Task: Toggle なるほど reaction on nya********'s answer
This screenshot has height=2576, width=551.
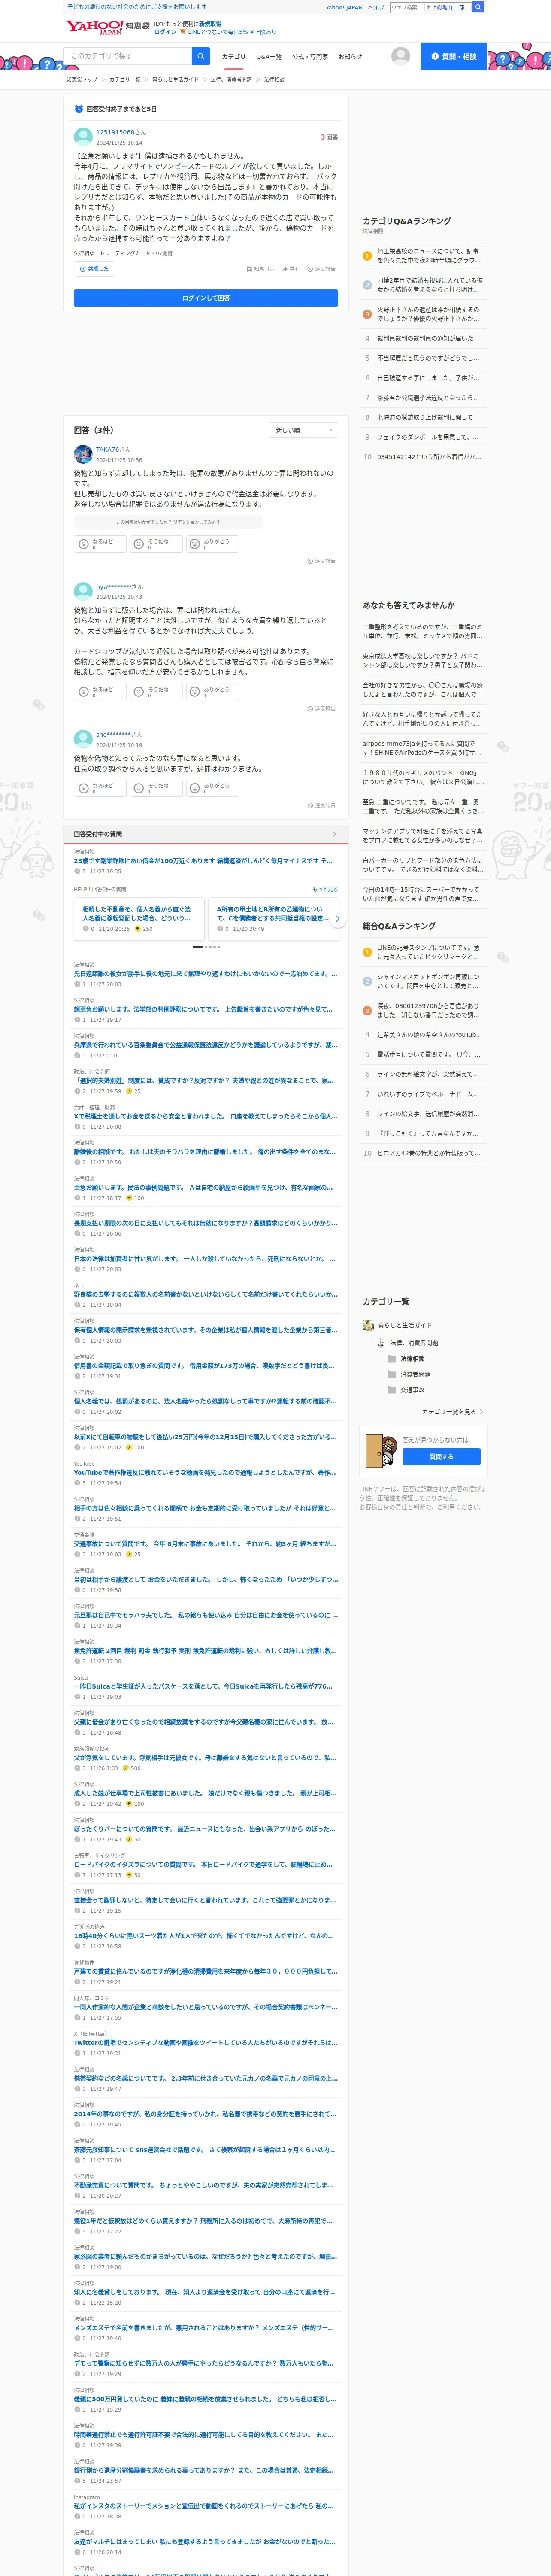Action: [101, 692]
